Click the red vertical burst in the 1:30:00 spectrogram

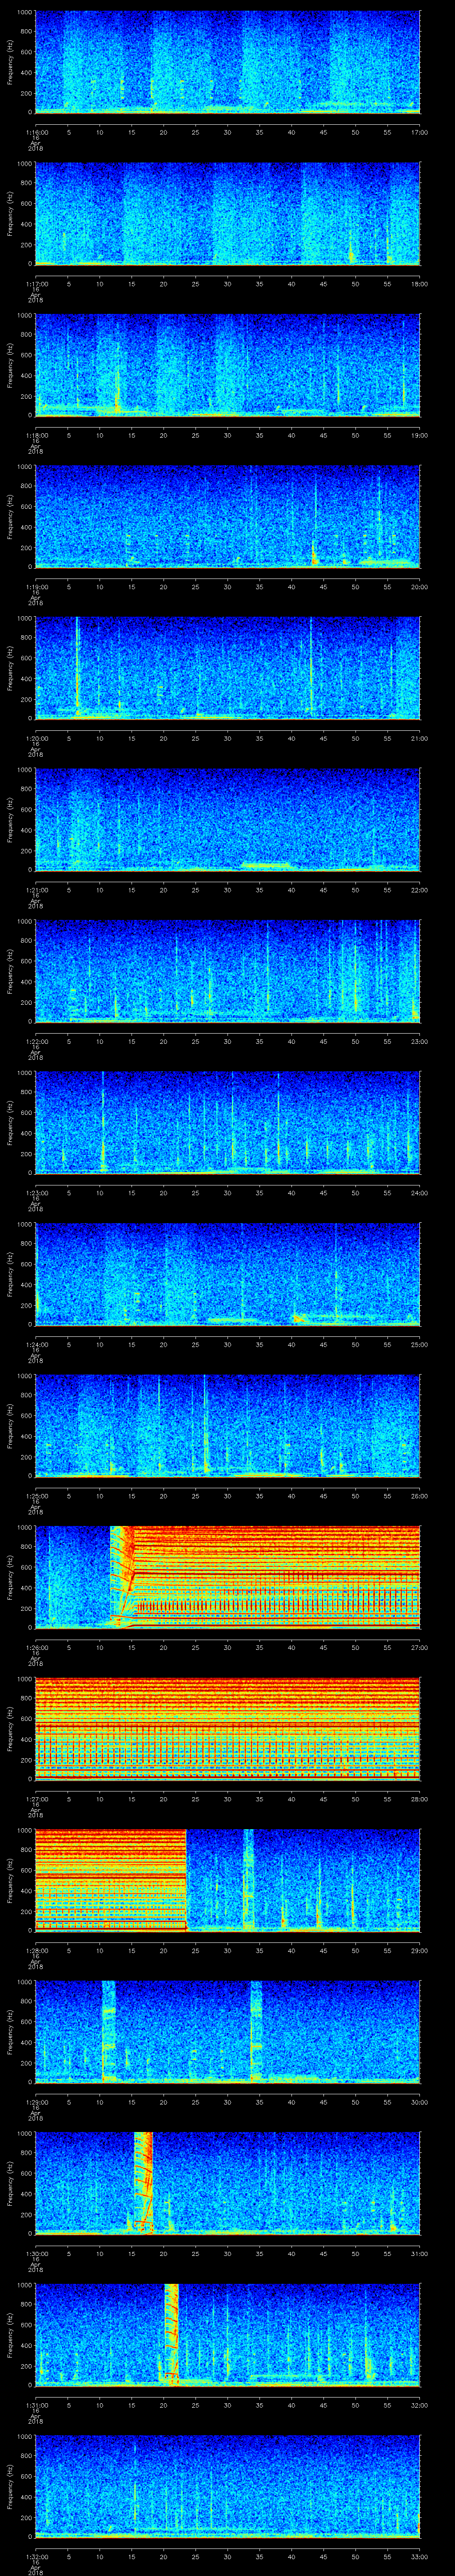coord(143,2182)
